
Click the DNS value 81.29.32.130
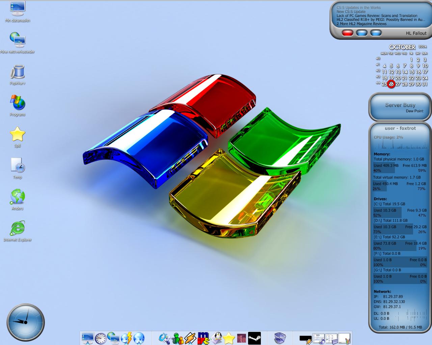394,302
